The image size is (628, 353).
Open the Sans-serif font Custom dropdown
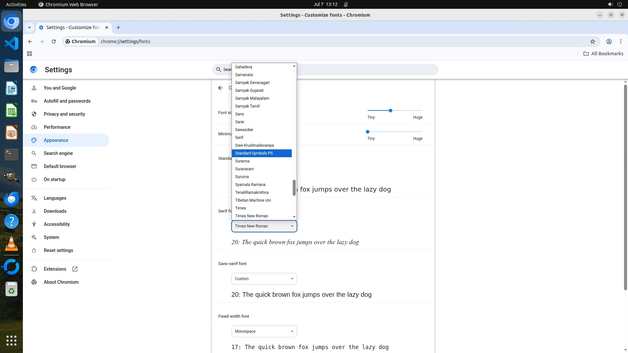point(264,279)
